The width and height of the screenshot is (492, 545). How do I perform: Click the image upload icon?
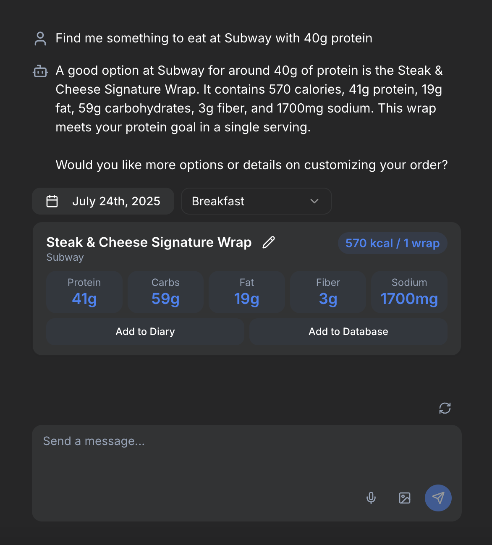pos(405,498)
